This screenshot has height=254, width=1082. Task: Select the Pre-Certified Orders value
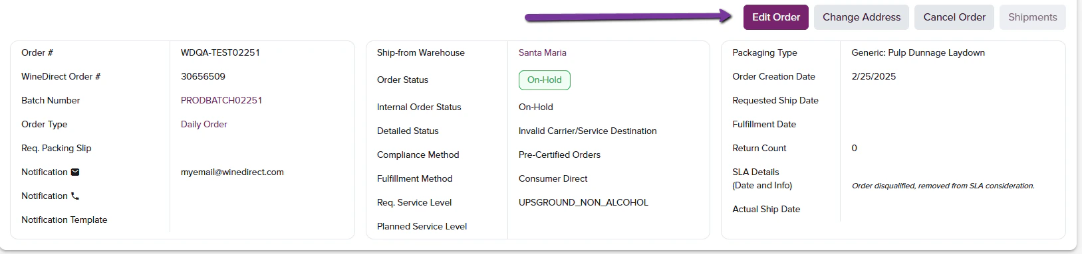click(559, 155)
